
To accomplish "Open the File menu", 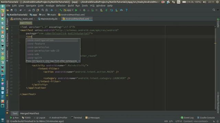I will point(8,6).
